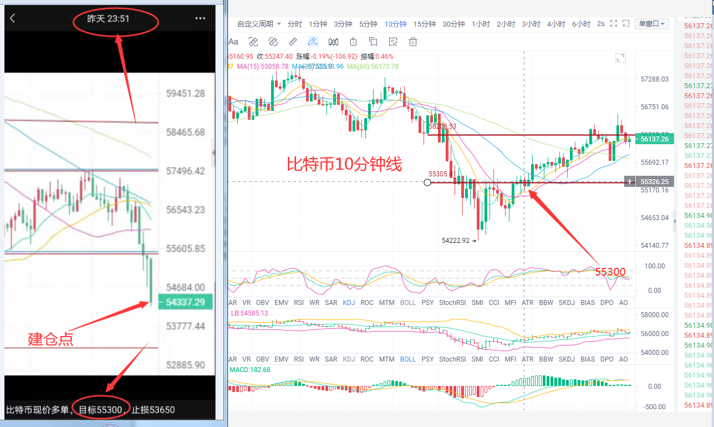Maximize the main chart pane corner icon

coord(620,58)
